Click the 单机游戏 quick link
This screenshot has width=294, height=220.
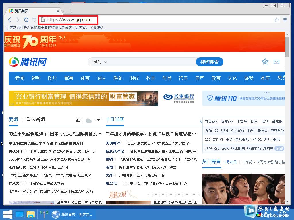click(x=242, y=140)
